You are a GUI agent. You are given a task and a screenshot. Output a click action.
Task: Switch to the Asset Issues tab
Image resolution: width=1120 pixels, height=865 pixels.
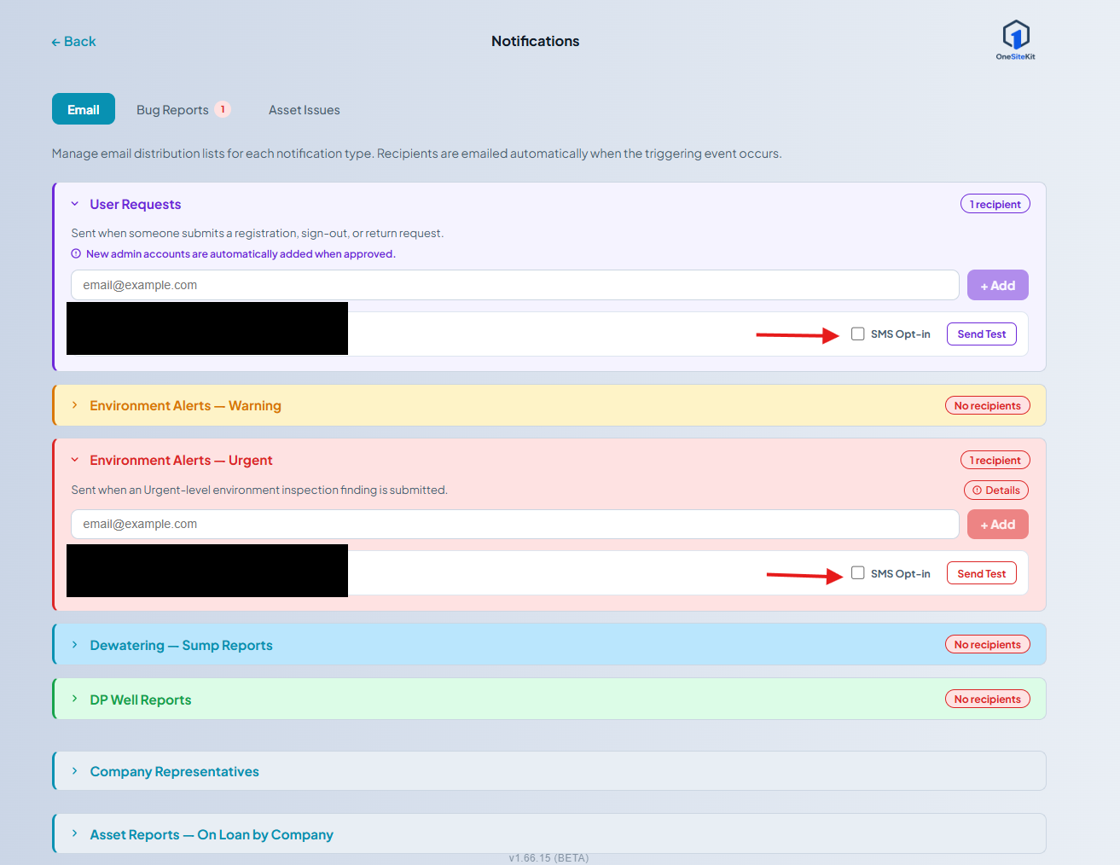coord(305,110)
